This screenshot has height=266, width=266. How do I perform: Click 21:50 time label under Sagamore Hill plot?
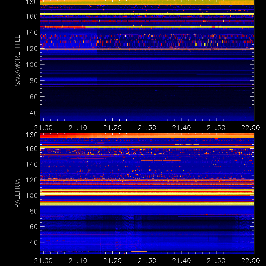click(x=216, y=128)
